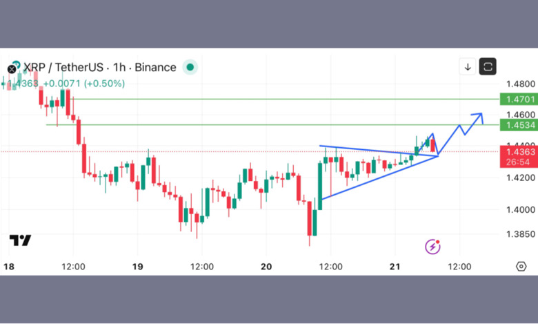Click the purple lightning bolt icon
The width and height of the screenshot is (538, 324).
pyautogui.click(x=433, y=247)
